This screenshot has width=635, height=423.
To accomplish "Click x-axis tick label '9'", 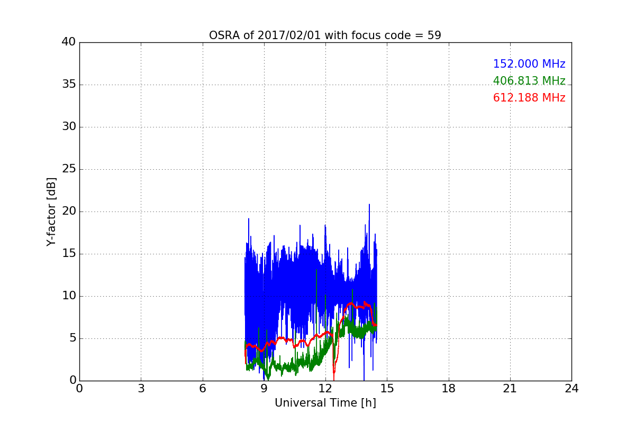I will pos(264,389).
